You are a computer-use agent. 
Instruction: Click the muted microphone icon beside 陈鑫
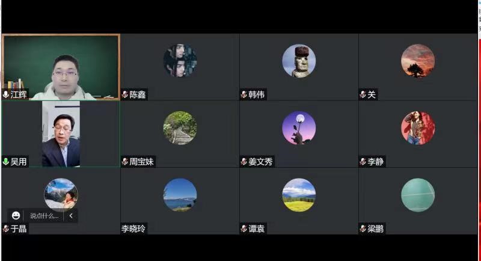(125, 94)
